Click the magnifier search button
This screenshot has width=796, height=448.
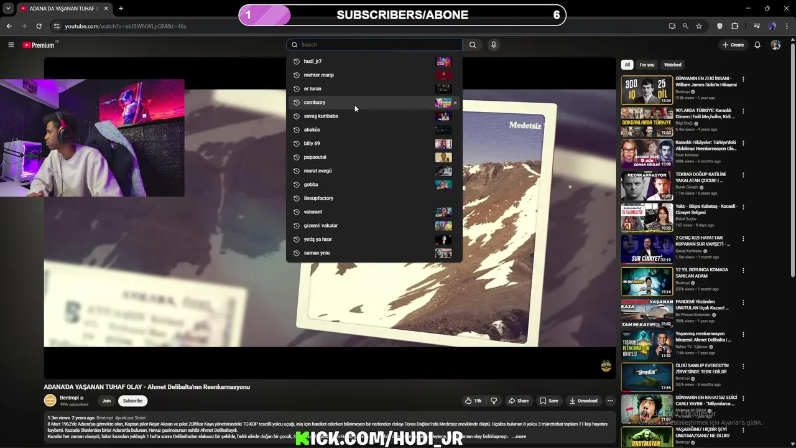[473, 45]
